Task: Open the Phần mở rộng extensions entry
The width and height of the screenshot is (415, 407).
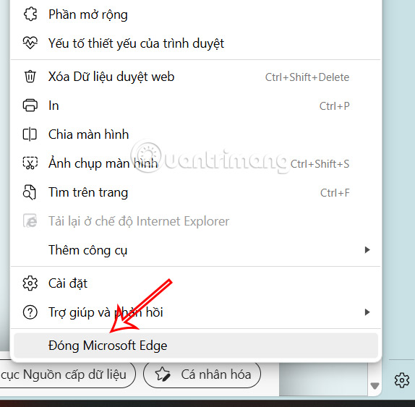Action: coord(196,14)
